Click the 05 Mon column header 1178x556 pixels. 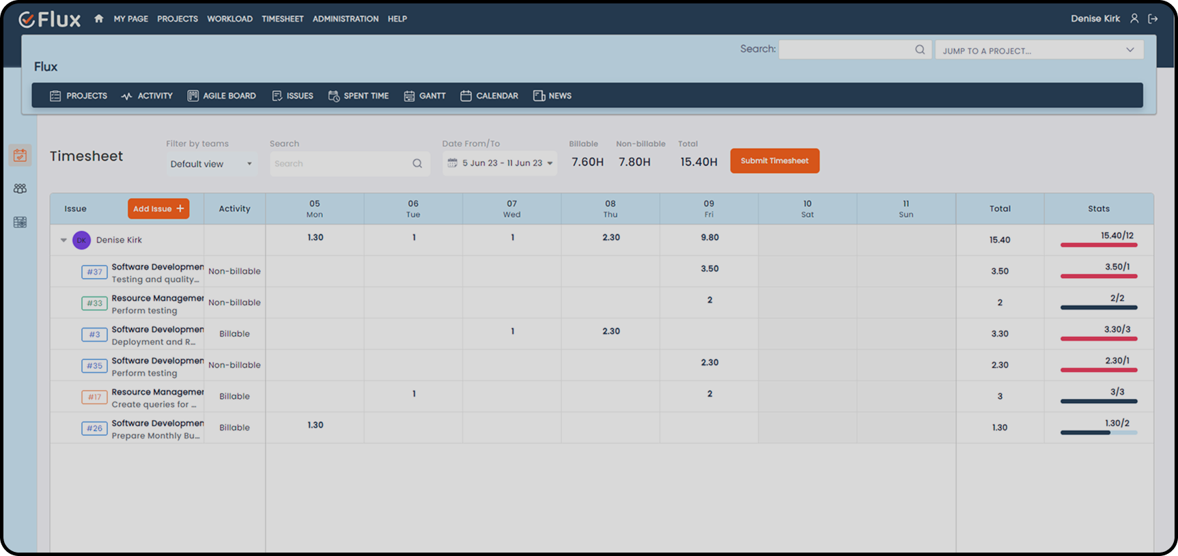coord(315,209)
